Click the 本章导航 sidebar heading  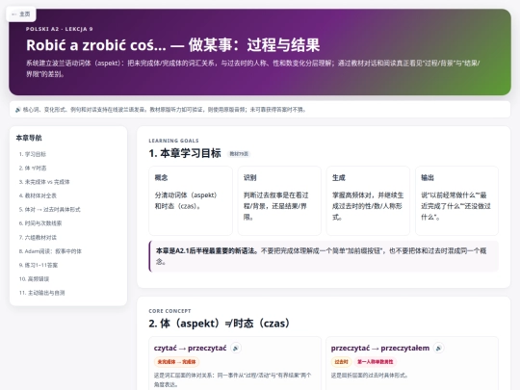29,138
